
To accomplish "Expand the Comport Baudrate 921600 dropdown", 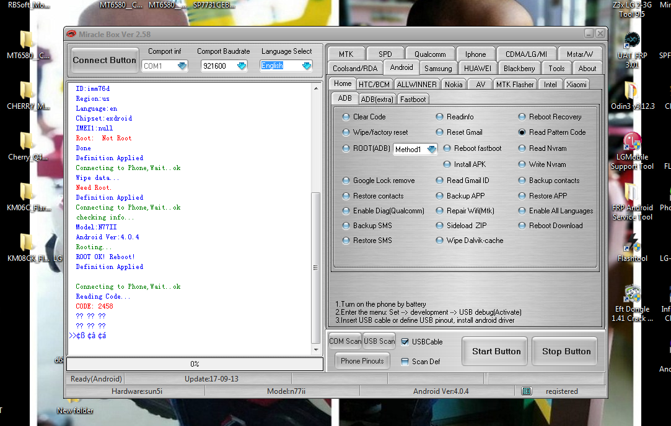I will [242, 66].
